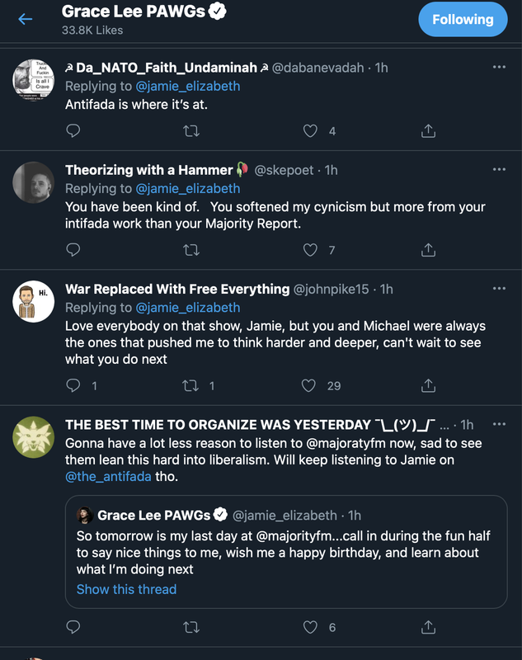Screen dimensions: 522x660
Task: Like the tweet with 29 likes
Action: (311, 385)
